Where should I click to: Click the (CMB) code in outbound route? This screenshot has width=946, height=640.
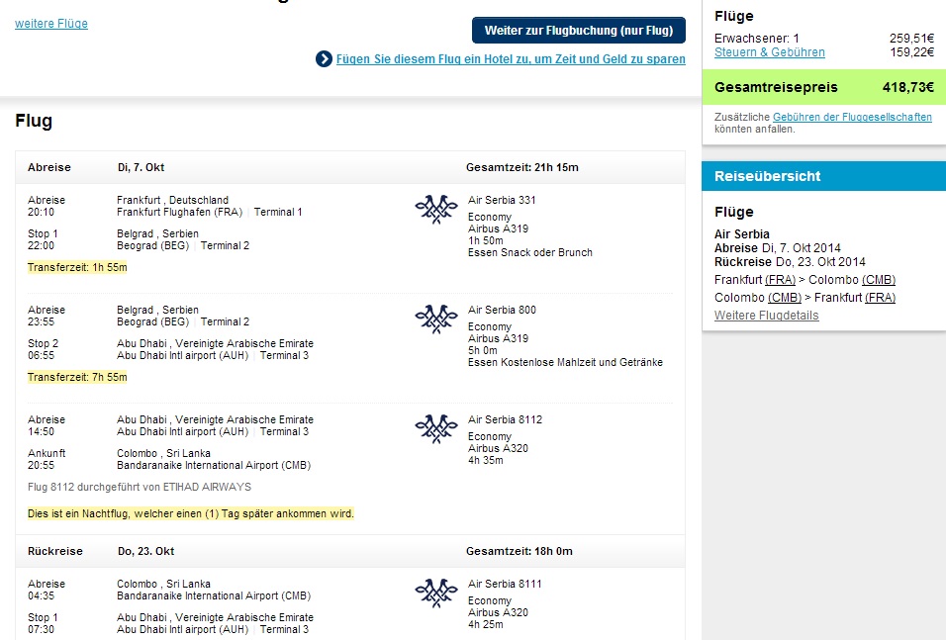[879, 280]
